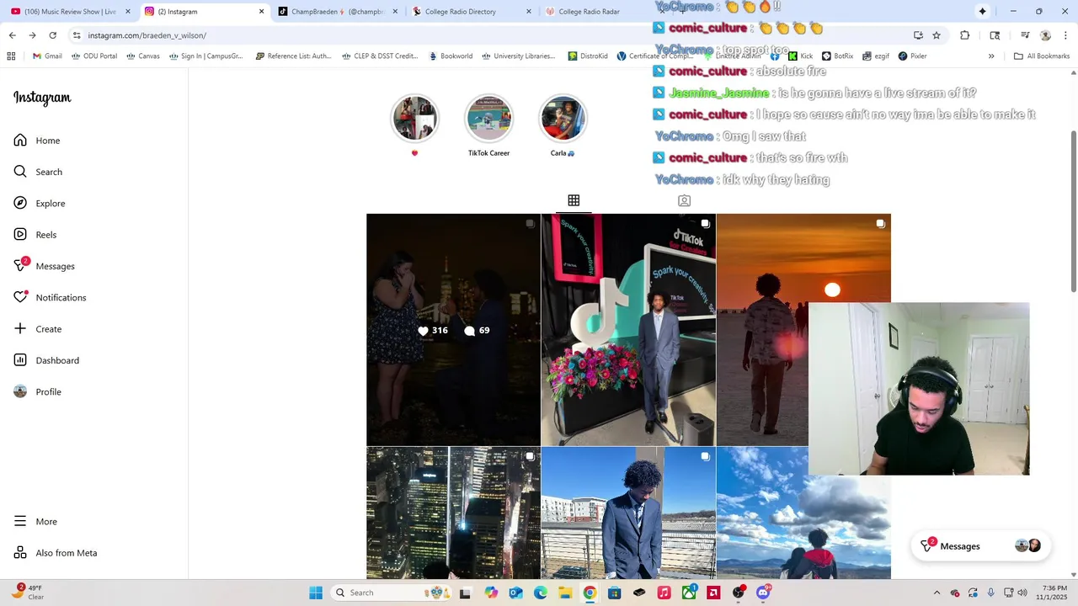Open Messages in the left sidebar
Viewport: 1078px width, 606px height.
pyautogui.click(x=44, y=266)
